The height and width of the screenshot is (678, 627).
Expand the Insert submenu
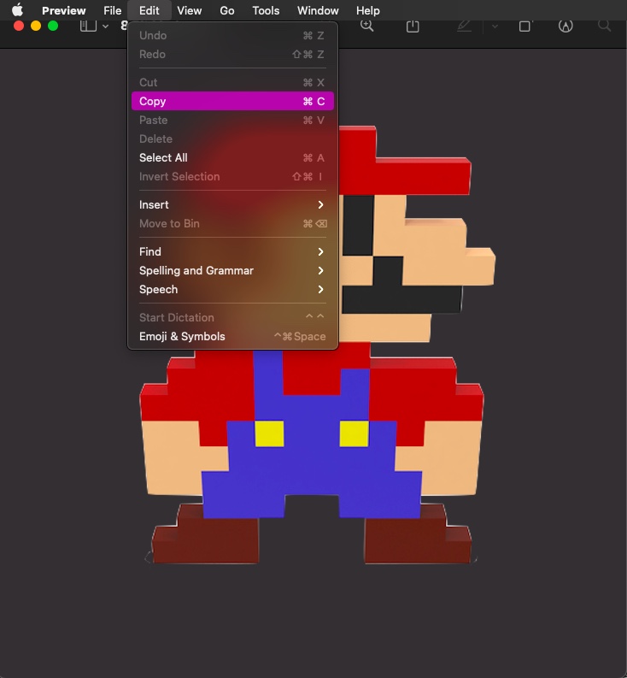(232, 204)
